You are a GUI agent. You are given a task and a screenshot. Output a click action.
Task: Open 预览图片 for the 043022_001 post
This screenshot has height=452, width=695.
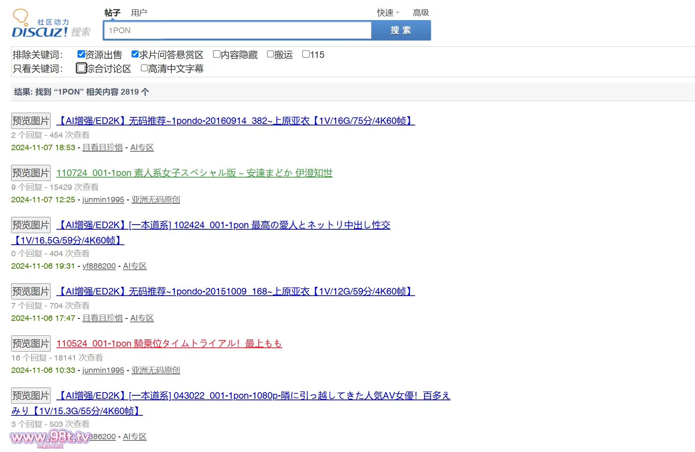click(31, 396)
